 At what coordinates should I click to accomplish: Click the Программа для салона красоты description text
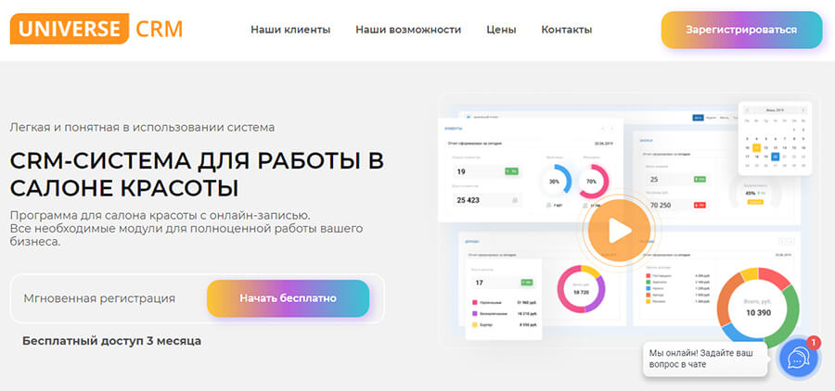coord(186,229)
